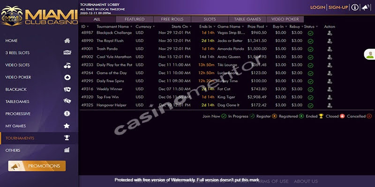Screen dimensions: 375x187
Task: Open the PROGRESSIVE sidebar menu item
Action: click(x=18, y=114)
